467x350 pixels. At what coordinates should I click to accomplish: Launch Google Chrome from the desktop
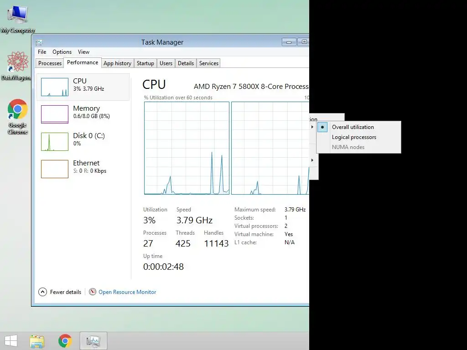tap(18, 116)
